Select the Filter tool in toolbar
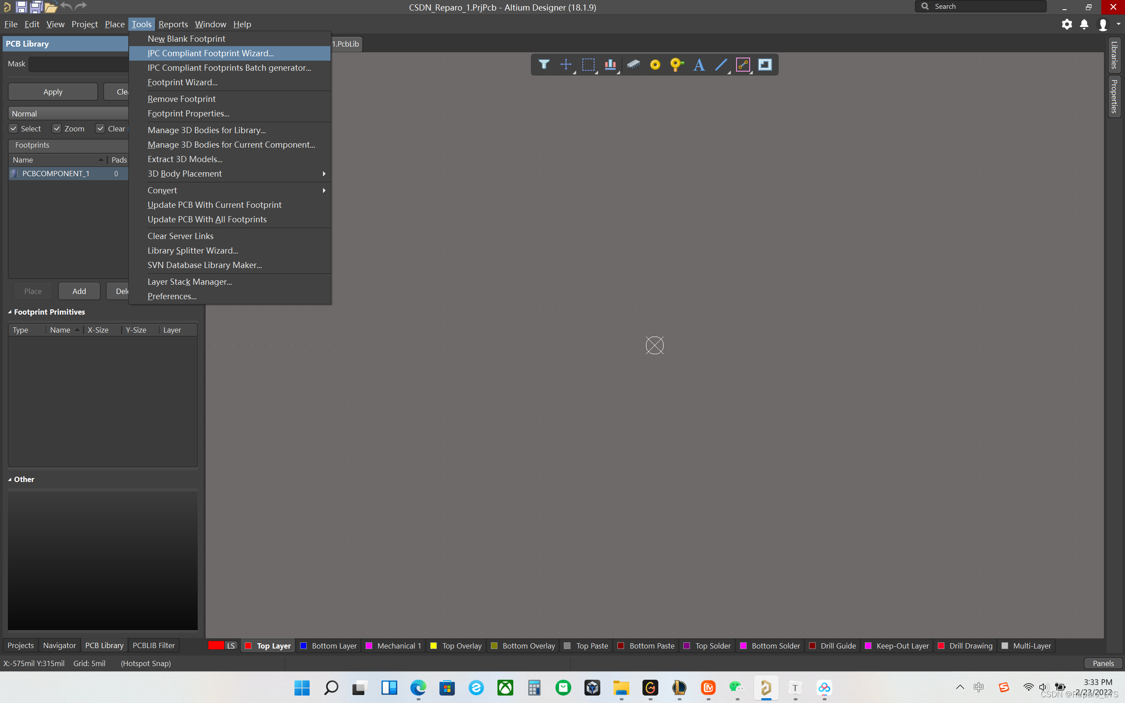The width and height of the screenshot is (1125, 703). click(x=543, y=65)
